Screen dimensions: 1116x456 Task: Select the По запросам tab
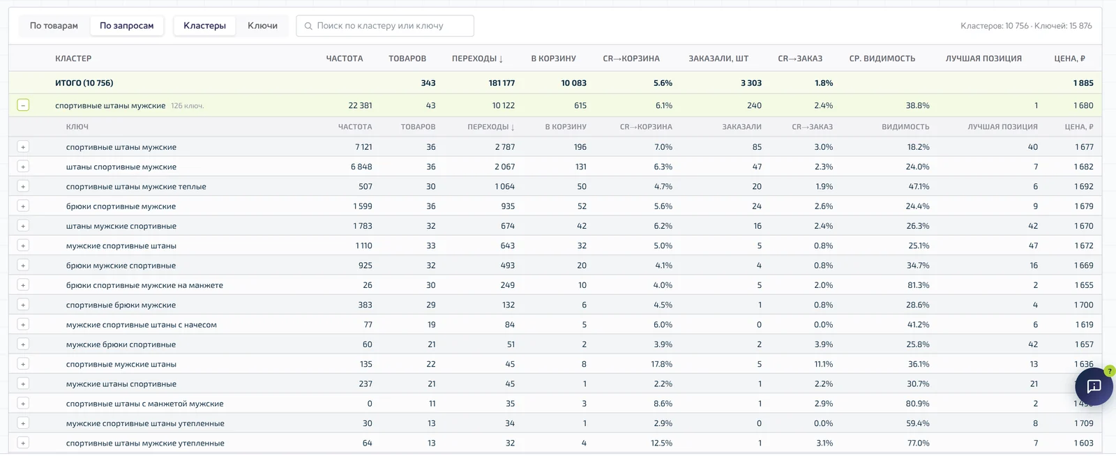(x=126, y=26)
